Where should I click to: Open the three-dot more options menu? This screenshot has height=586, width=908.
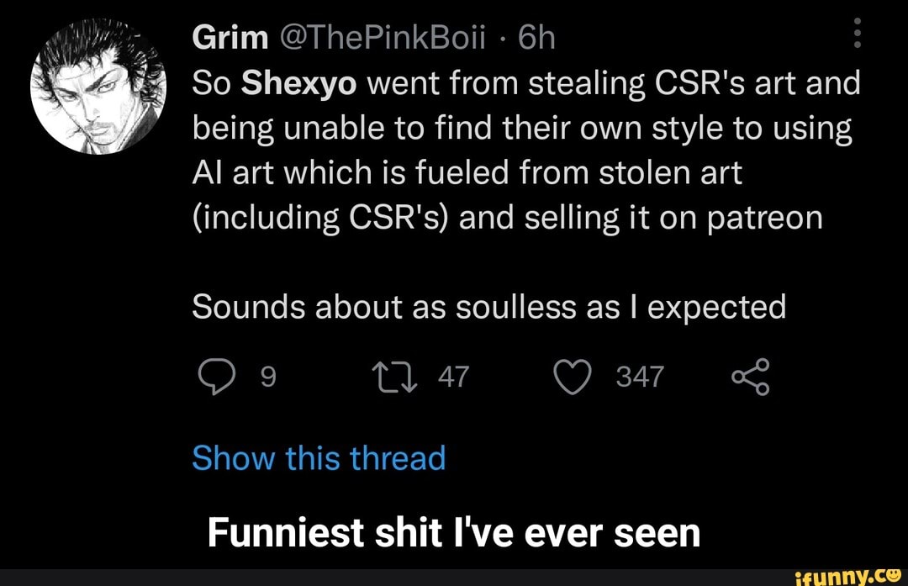(858, 37)
